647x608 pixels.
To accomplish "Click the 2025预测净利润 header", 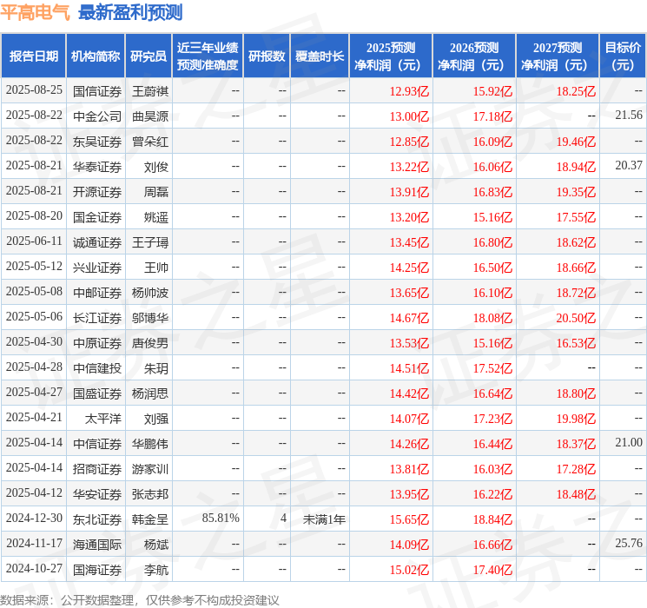I will point(390,56).
